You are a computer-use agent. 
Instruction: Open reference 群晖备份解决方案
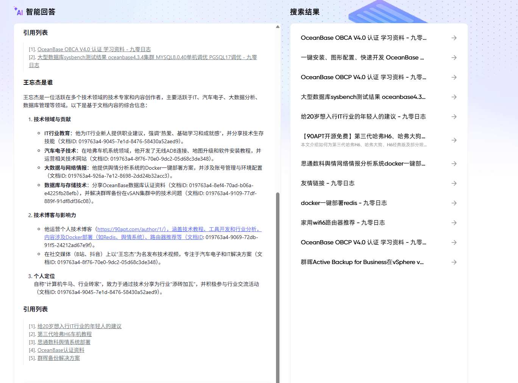(59, 358)
